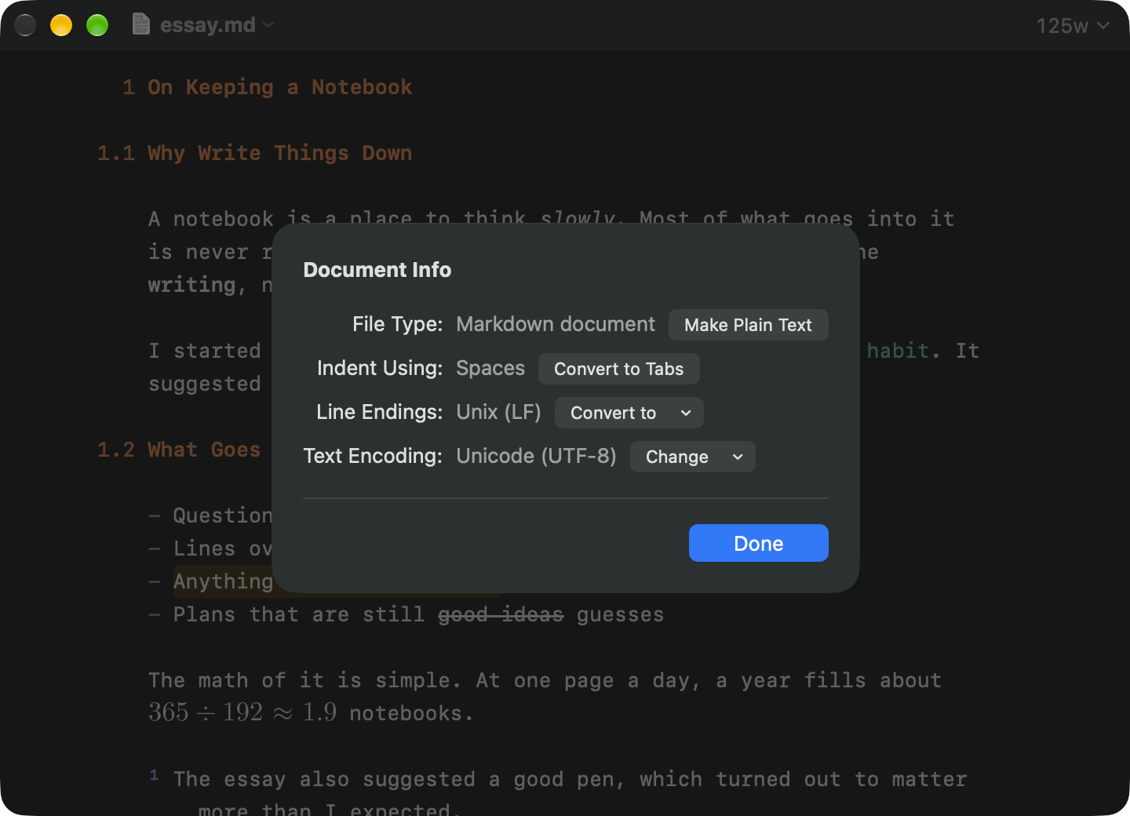1130x816 pixels.
Task: Click the highlighted "Anything" list item
Action: 223,581
